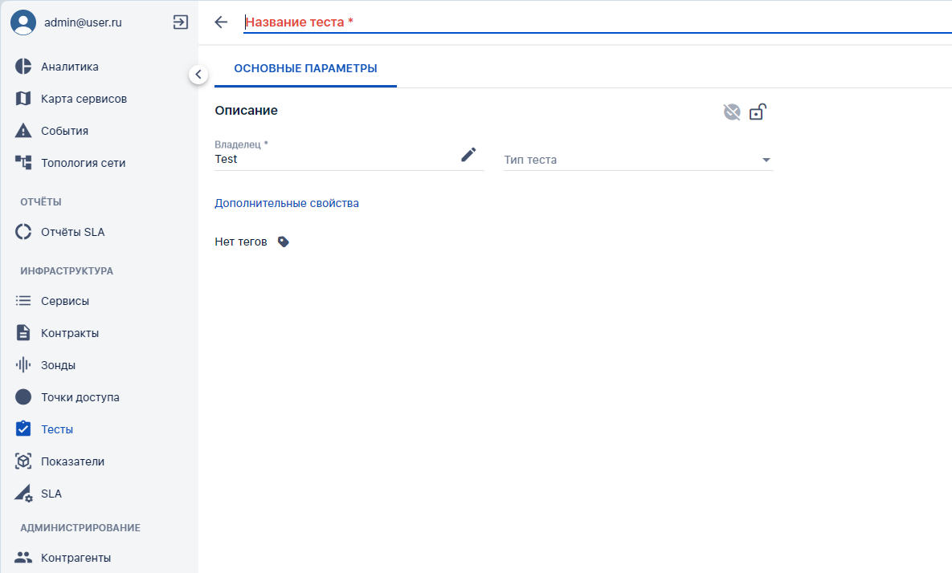952x573 pixels.
Task: Click the user avatar icon
Action: point(23,22)
